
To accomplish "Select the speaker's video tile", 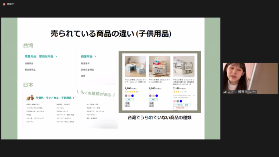I will pyautogui.click(x=250, y=78).
